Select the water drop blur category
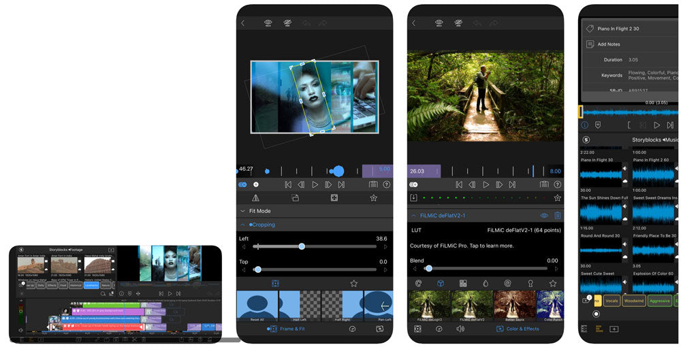The image size is (681, 347). (x=486, y=283)
